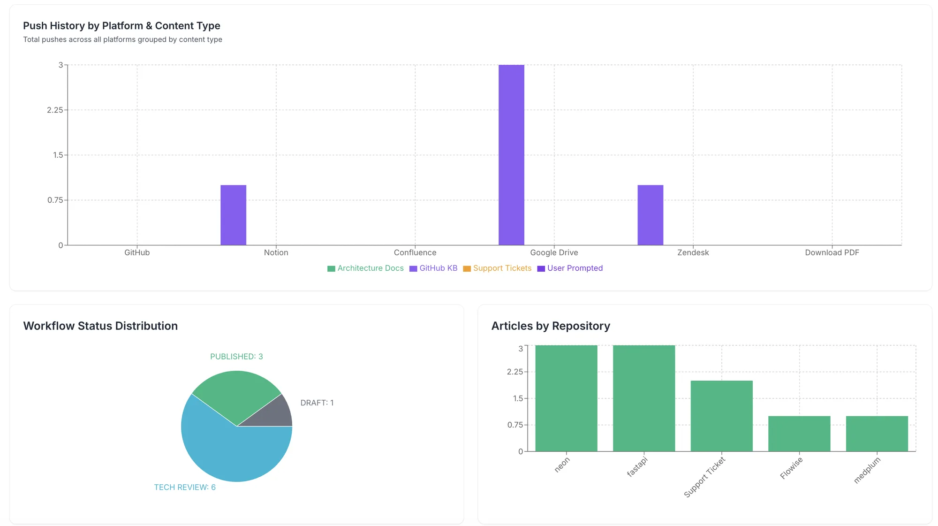The image size is (938, 526).
Task: Click the Notion purple bar
Action: [234, 215]
